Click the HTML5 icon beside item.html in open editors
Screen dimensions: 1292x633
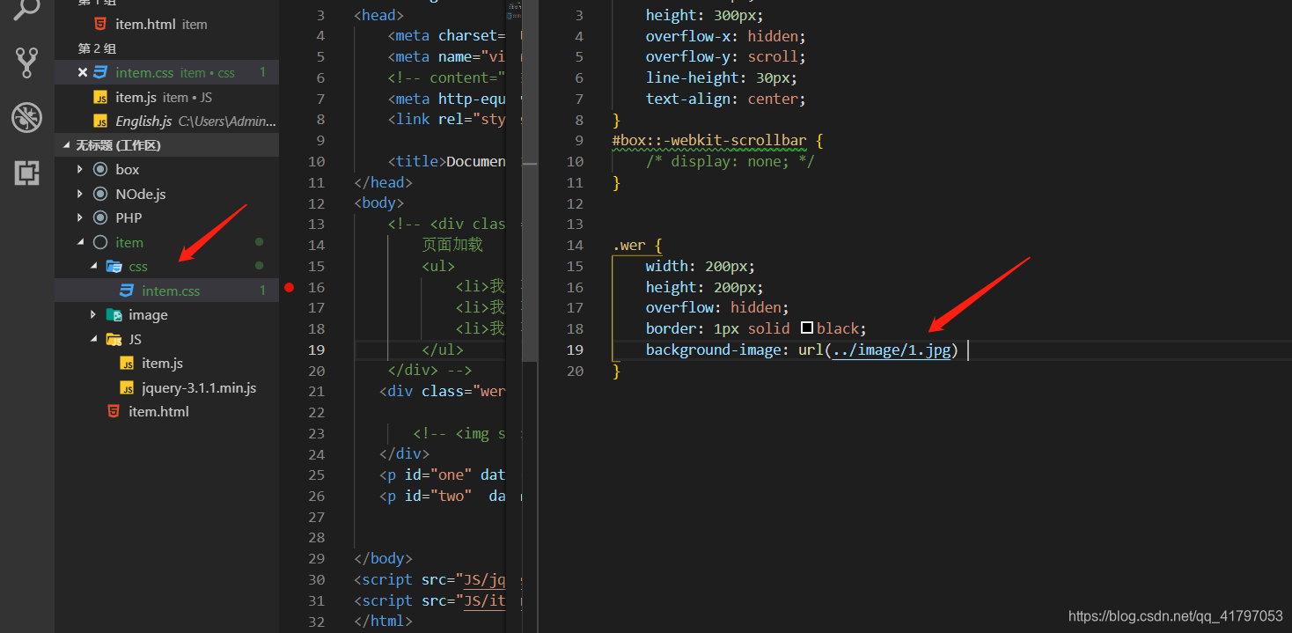tap(99, 24)
